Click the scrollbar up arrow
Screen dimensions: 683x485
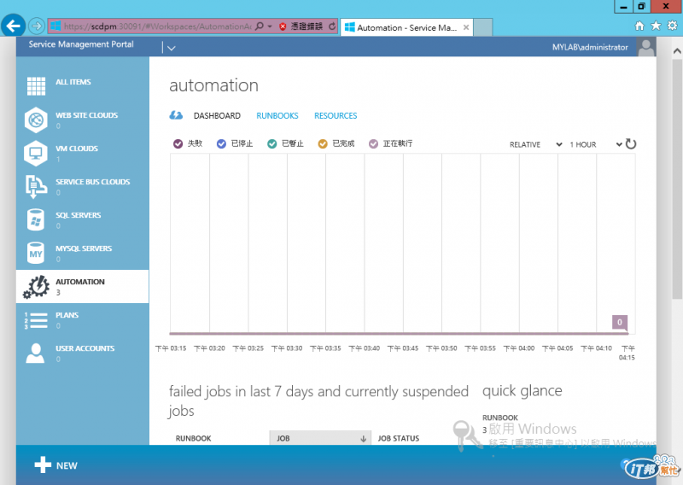click(x=677, y=51)
